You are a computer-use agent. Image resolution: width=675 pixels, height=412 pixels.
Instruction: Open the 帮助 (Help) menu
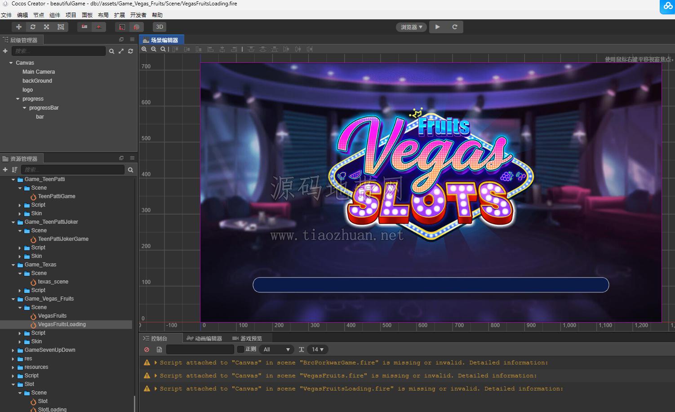pyautogui.click(x=157, y=15)
